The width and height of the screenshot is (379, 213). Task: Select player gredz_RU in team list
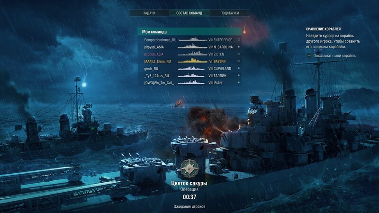[x=151, y=69]
